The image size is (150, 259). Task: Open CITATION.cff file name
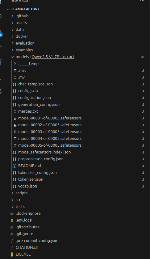coord(27,248)
